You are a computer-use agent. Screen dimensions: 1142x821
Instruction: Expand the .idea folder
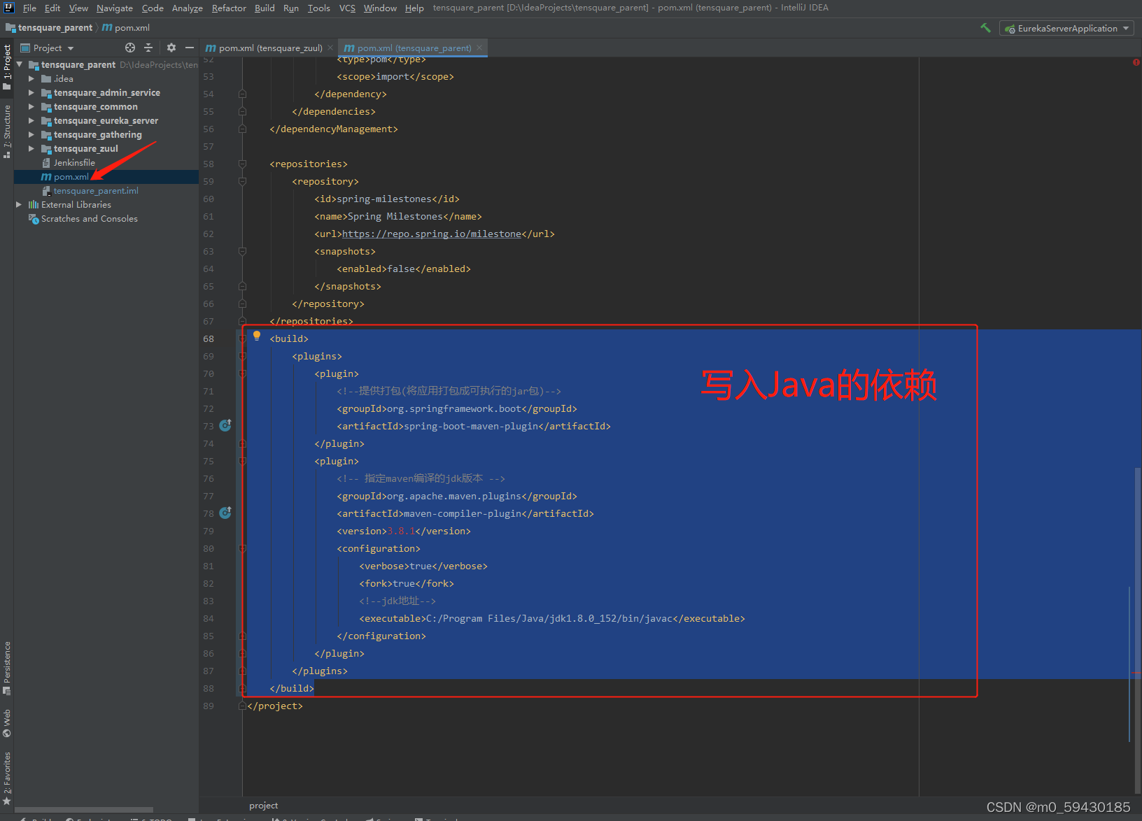pyautogui.click(x=31, y=78)
